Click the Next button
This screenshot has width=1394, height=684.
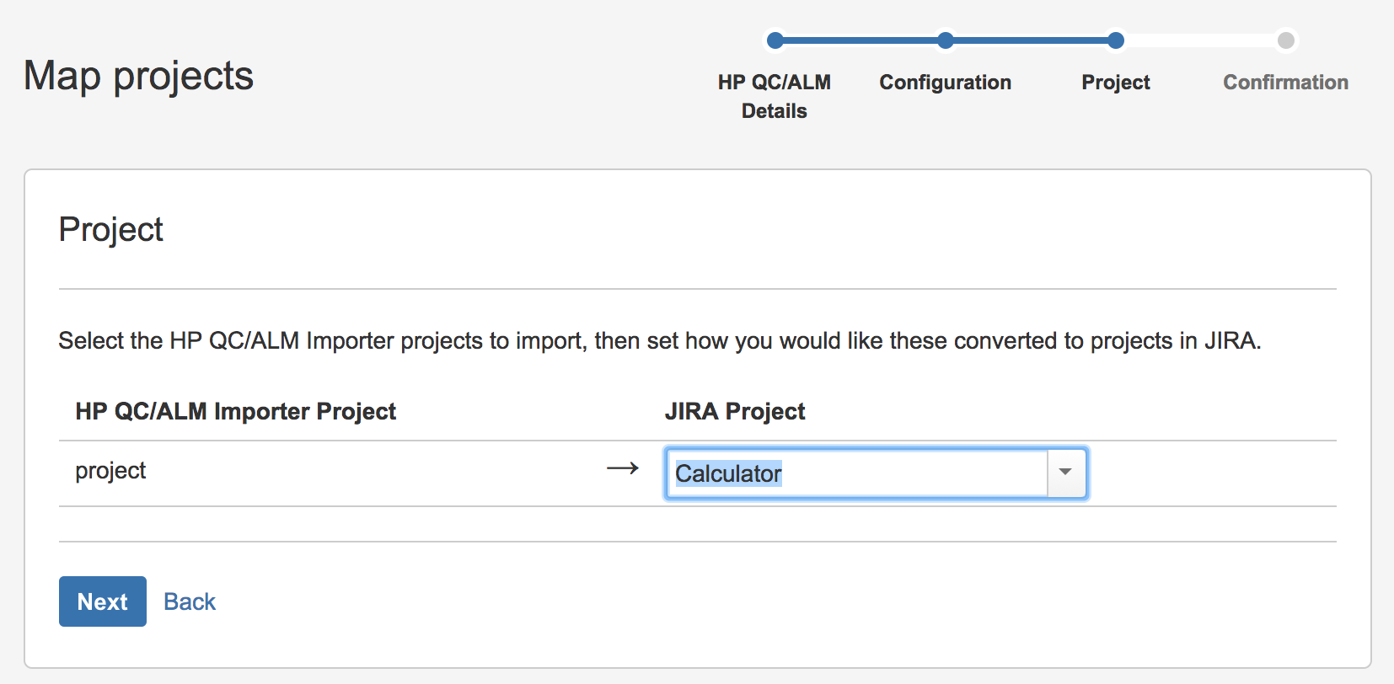point(103,601)
